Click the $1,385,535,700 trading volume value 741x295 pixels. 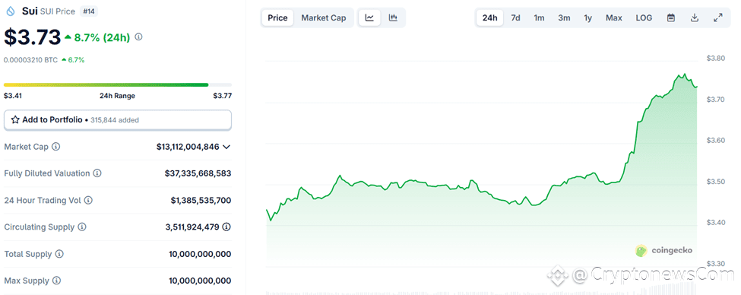201,201
